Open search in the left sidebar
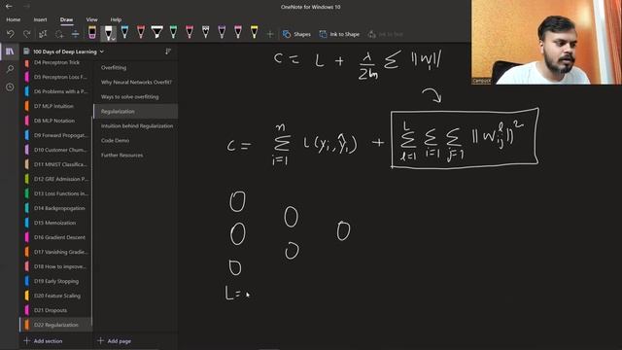 [10, 69]
